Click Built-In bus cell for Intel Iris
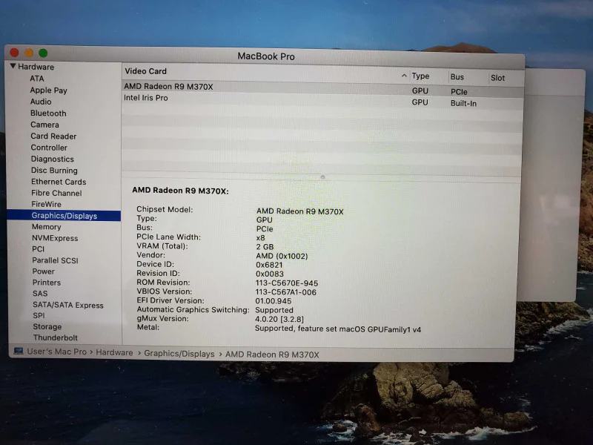 [x=463, y=103]
